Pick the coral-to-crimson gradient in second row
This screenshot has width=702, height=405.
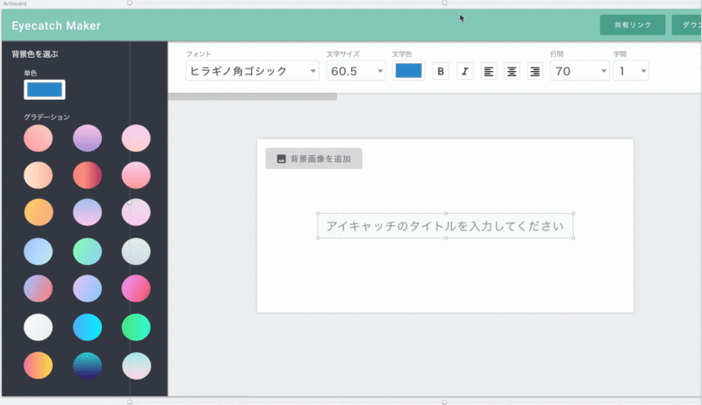point(87,174)
